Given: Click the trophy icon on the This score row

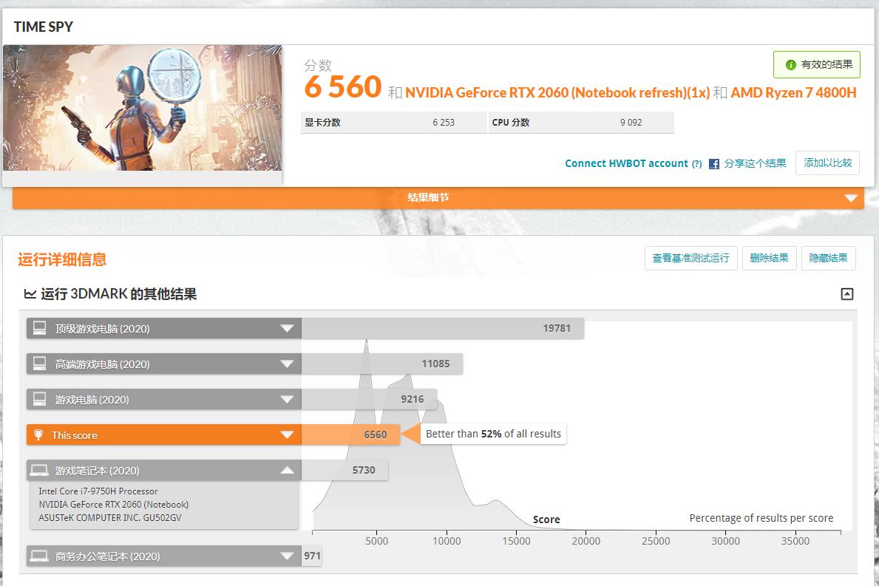Looking at the screenshot, I should [39, 435].
